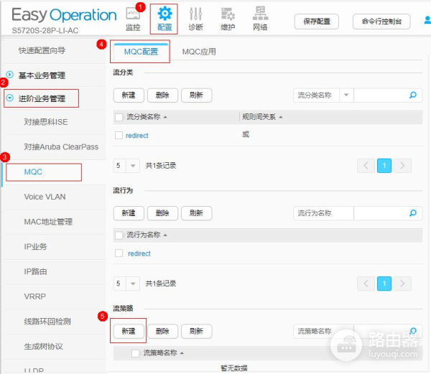This screenshot has width=431, height=374.
Task: Open 对接思科ISE sidebar item
Action: pos(46,122)
